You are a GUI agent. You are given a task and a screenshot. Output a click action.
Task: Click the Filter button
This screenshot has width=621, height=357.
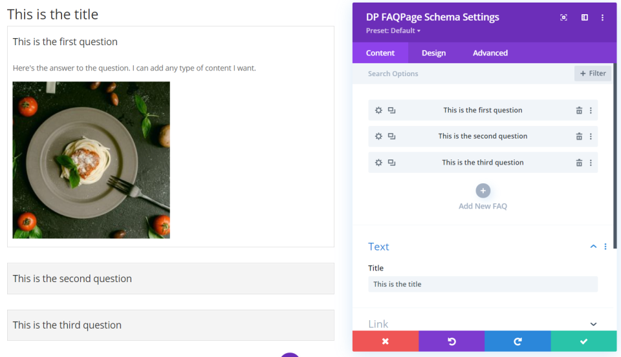[593, 74]
